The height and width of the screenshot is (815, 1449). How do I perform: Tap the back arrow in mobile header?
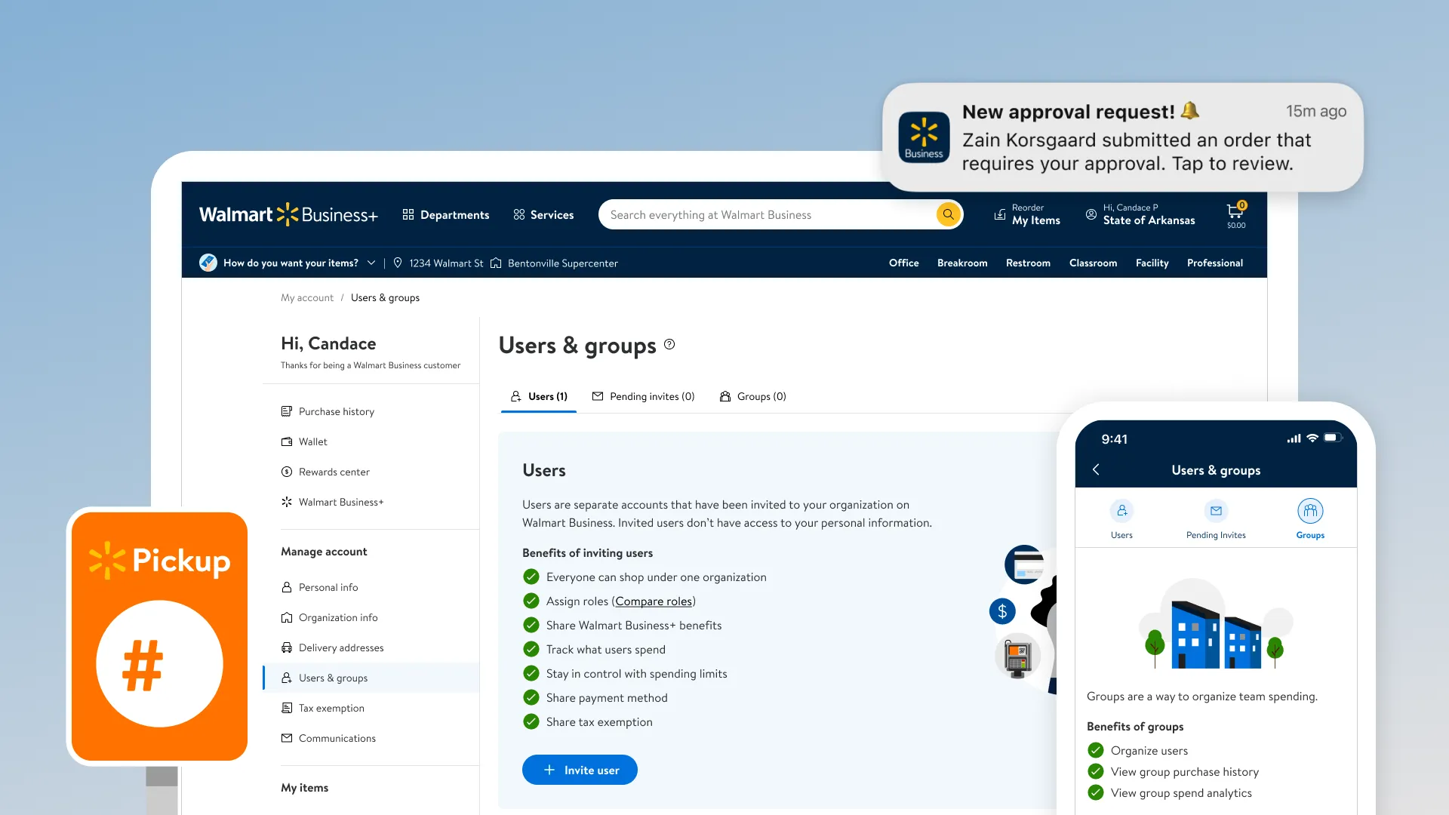[1097, 469]
